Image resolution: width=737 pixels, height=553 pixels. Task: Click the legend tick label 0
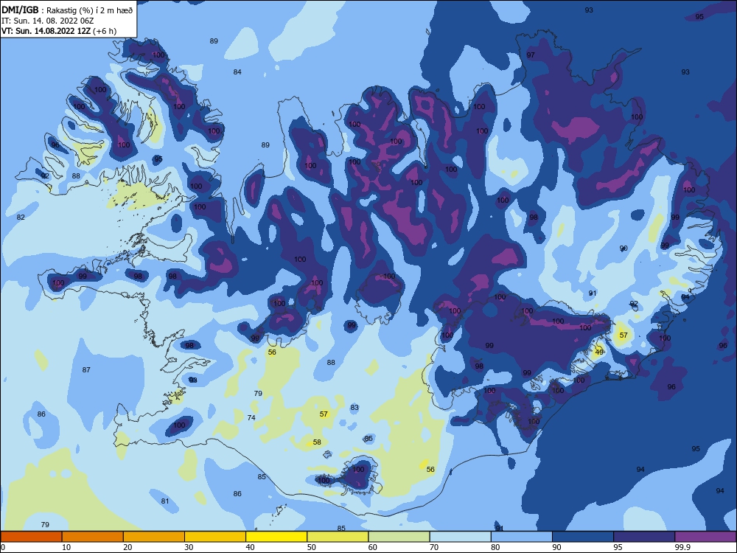click(3, 547)
